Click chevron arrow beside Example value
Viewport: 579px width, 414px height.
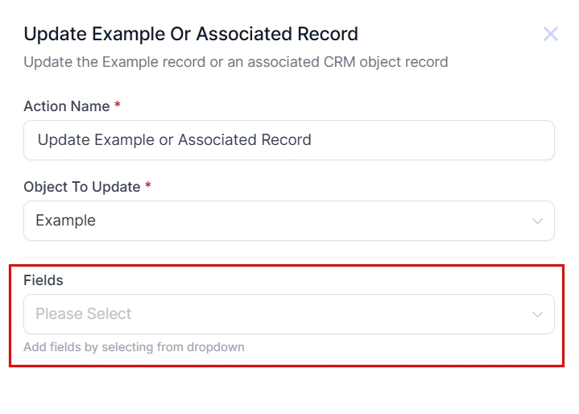pyautogui.click(x=537, y=221)
